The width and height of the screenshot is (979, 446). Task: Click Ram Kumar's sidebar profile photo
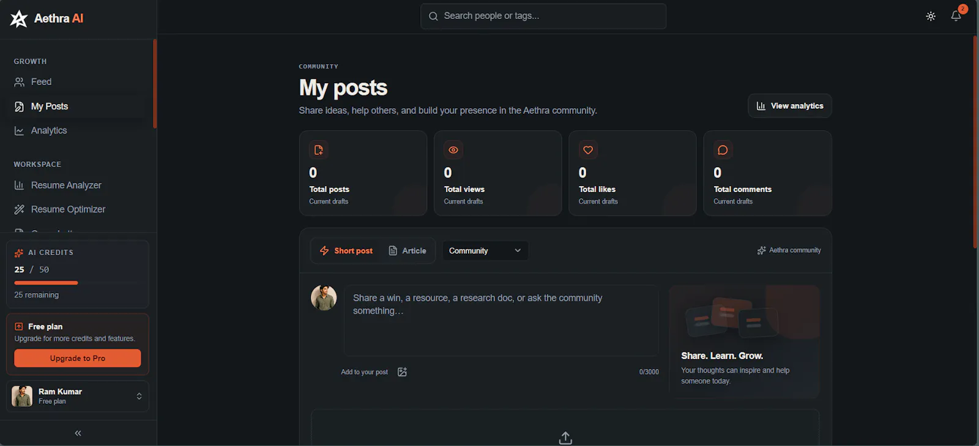(x=22, y=396)
